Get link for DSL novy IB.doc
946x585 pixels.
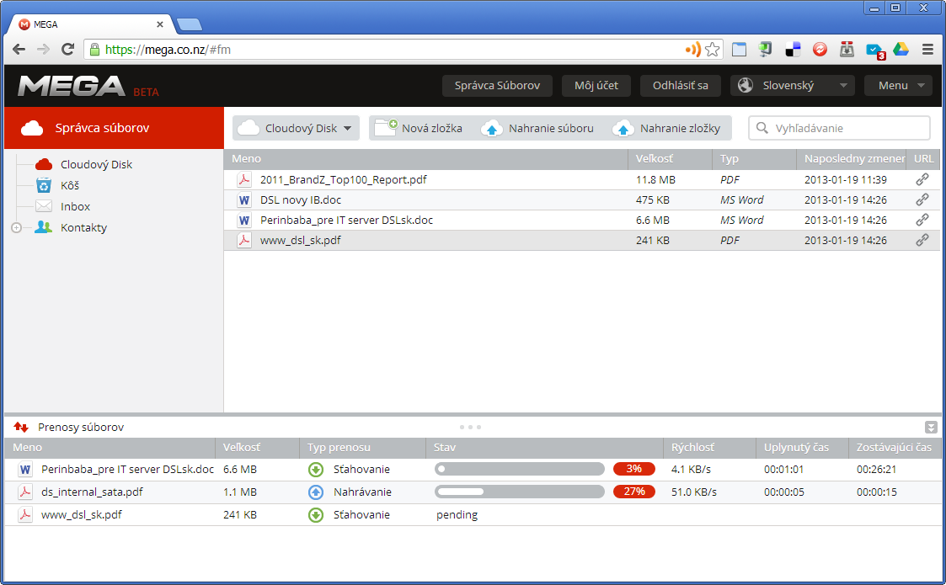click(x=922, y=199)
